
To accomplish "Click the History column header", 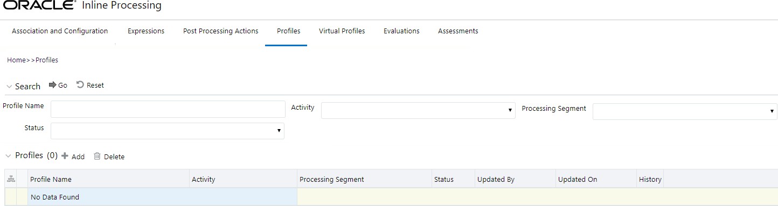I will pos(650,180).
